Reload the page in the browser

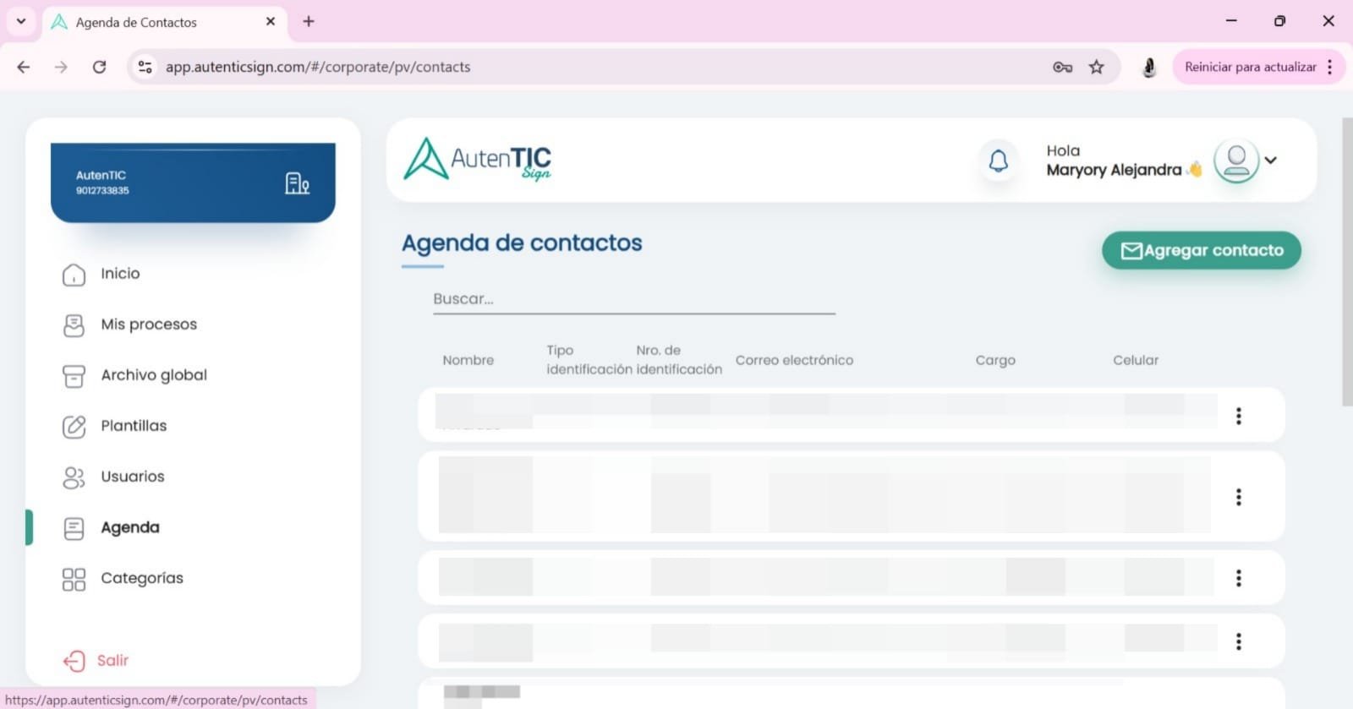99,67
